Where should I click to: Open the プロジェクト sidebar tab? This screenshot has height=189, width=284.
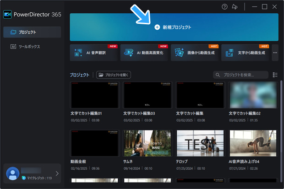point(32,32)
